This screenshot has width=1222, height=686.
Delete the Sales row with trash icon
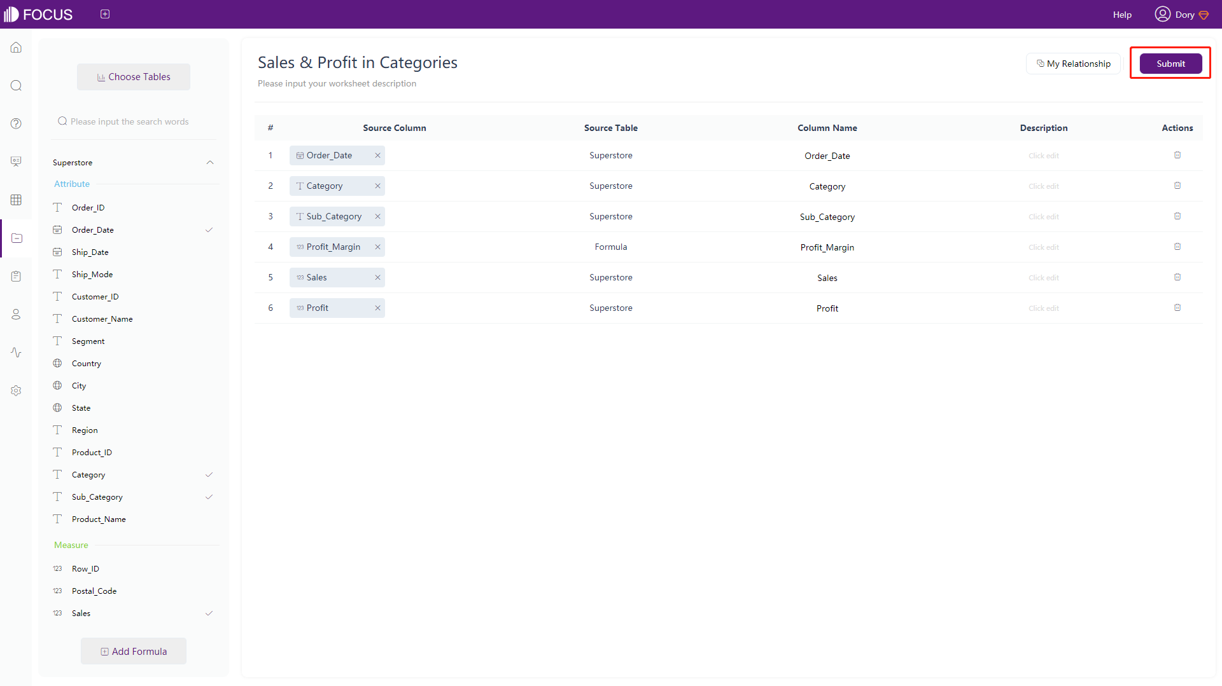(x=1177, y=277)
